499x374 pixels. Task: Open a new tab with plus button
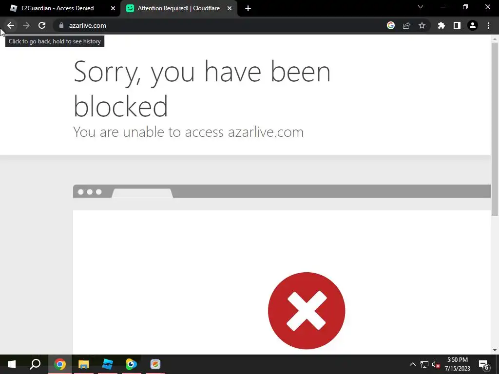(248, 9)
